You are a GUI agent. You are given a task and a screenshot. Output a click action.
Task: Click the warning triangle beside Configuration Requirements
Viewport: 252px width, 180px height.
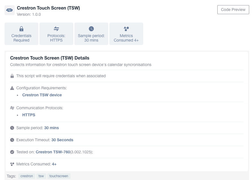click(x=12, y=88)
